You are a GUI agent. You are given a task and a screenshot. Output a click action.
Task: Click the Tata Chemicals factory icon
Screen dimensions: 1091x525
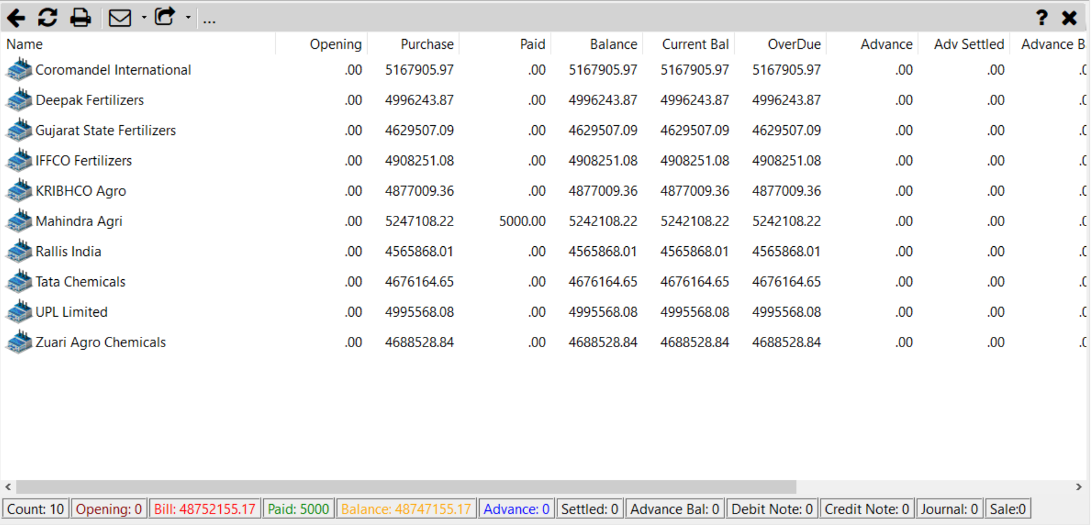pyautogui.click(x=19, y=281)
